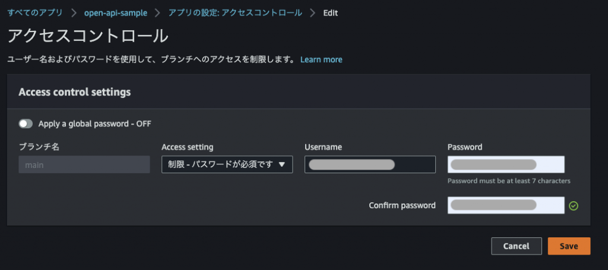Click the 'Apply a global password - OFF' label
608x270 pixels.
[x=94, y=124]
